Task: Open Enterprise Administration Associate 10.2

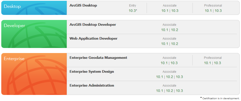Action: [169, 91]
